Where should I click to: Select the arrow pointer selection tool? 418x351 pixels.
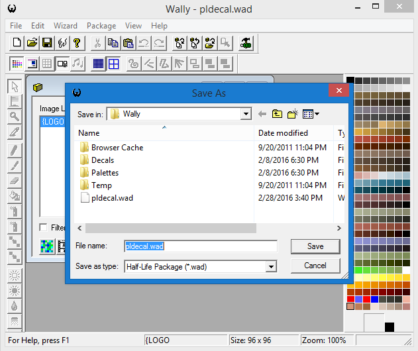click(x=15, y=86)
